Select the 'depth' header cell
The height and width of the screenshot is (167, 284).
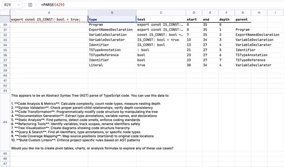coord(227,19)
